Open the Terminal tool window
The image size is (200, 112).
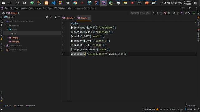30,105
